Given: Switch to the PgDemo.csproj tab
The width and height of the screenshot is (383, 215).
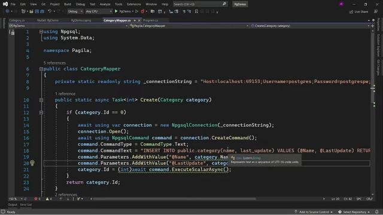Looking at the screenshot, I should point(81,20).
